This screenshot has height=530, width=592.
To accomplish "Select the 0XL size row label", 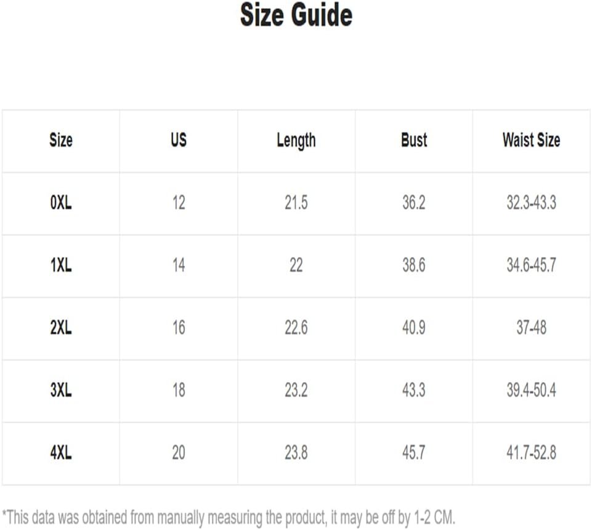I will coord(61,203).
